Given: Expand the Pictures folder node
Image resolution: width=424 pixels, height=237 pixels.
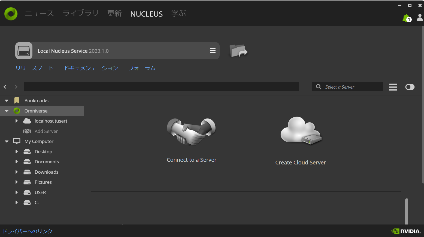Looking at the screenshot, I should pos(16,182).
